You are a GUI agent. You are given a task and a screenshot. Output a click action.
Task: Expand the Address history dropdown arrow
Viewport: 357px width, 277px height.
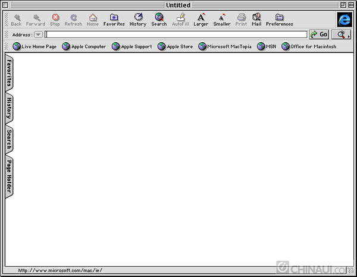[38, 35]
